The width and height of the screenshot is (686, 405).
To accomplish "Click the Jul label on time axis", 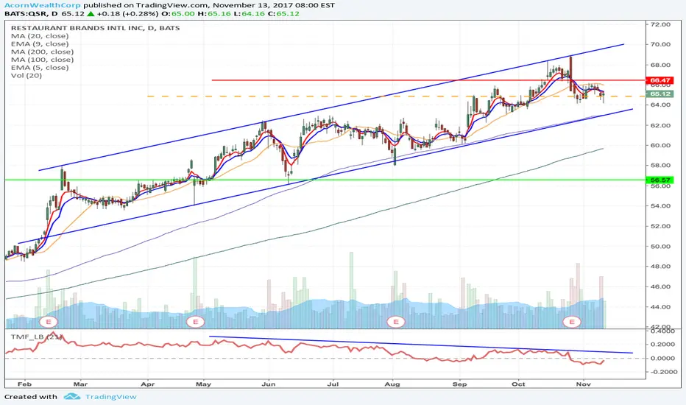I will click(x=333, y=384).
